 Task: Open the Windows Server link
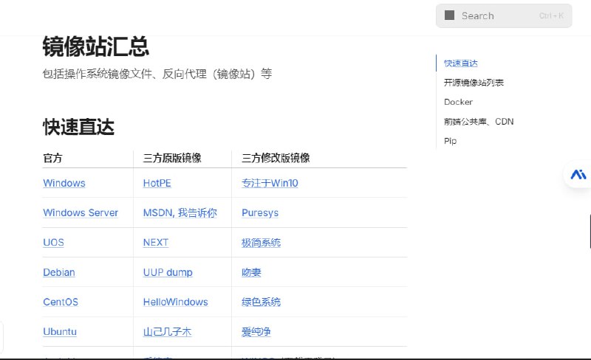tap(81, 212)
